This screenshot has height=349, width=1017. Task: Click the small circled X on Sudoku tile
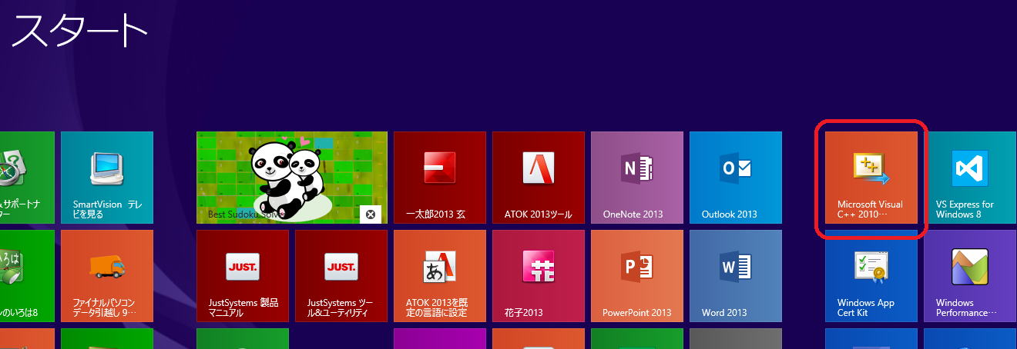coord(371,214)
